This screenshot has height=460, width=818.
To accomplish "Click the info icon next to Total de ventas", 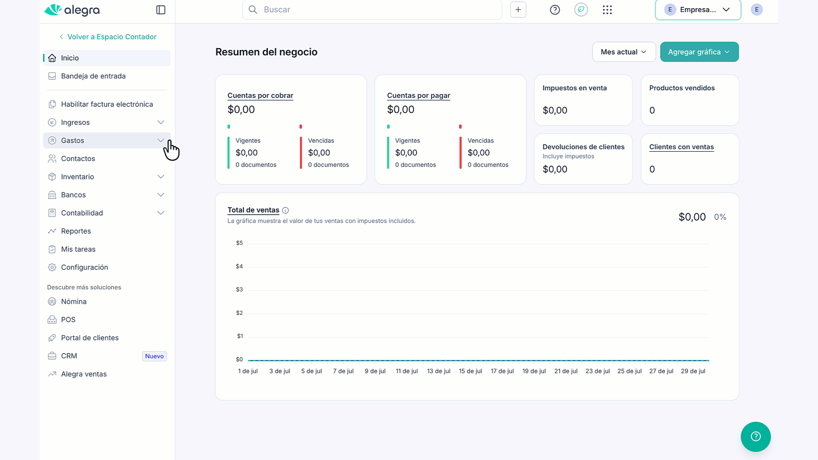I will 285,210.
